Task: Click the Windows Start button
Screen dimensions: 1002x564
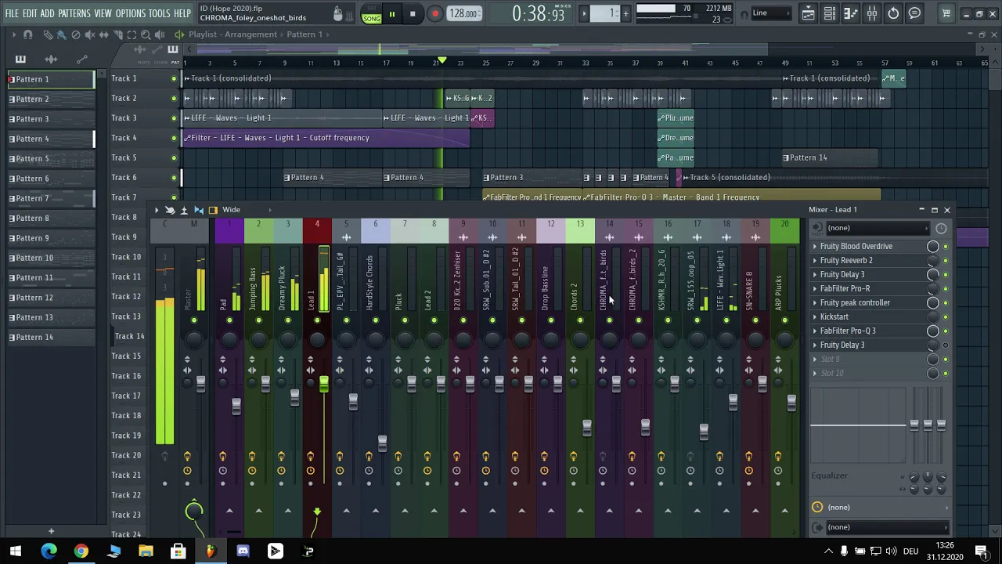Action: pyautogui.click(x=16, y=551)
